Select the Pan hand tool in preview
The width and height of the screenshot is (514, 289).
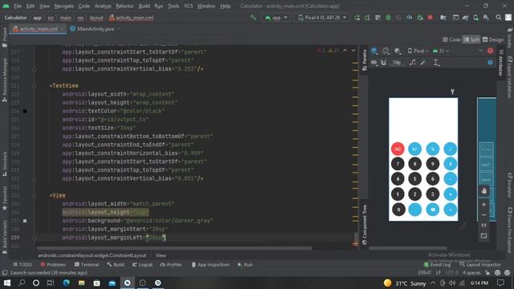(483, 191)
